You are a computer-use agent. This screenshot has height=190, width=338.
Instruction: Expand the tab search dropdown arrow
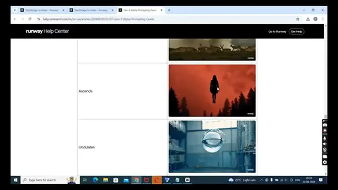(15, 10)
